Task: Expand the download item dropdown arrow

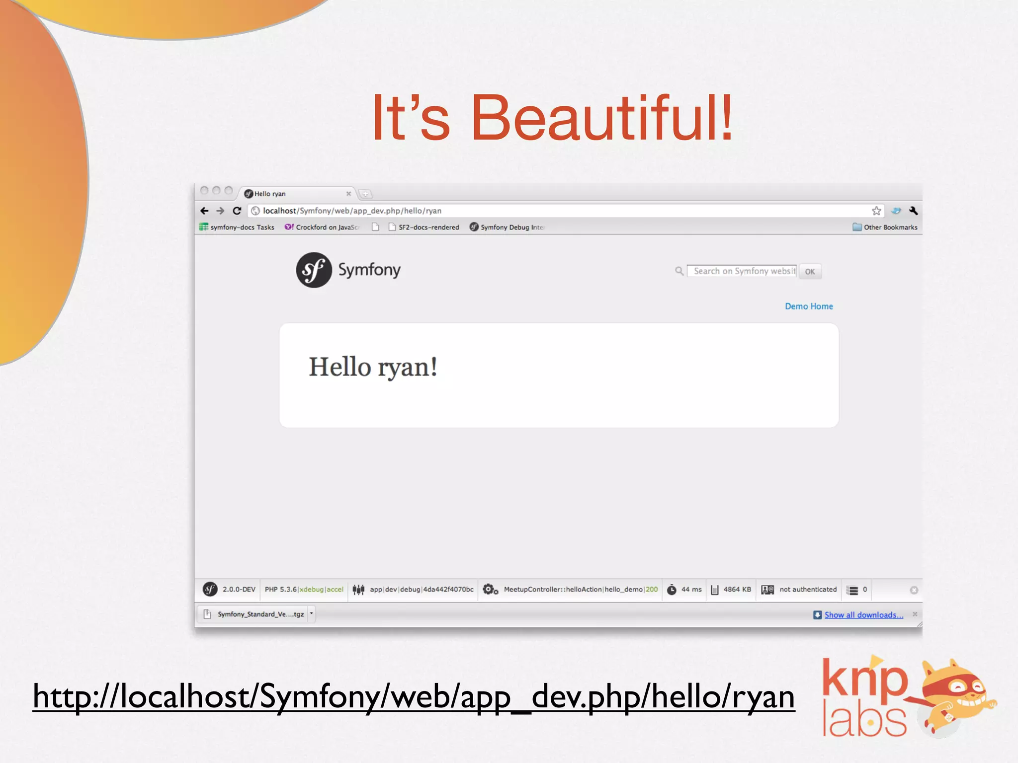Action: pyautogui.click(x=312, y=613)
